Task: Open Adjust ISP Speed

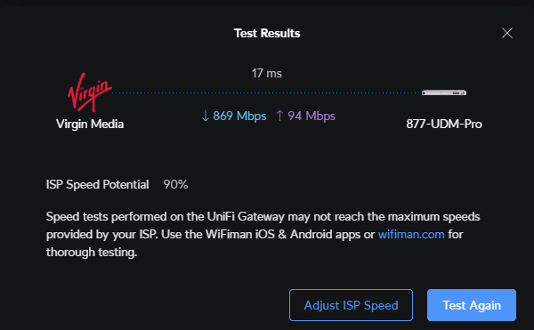Action: click(352, 305)
